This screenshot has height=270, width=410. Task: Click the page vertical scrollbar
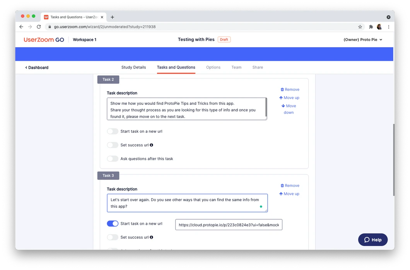(394, 160)
